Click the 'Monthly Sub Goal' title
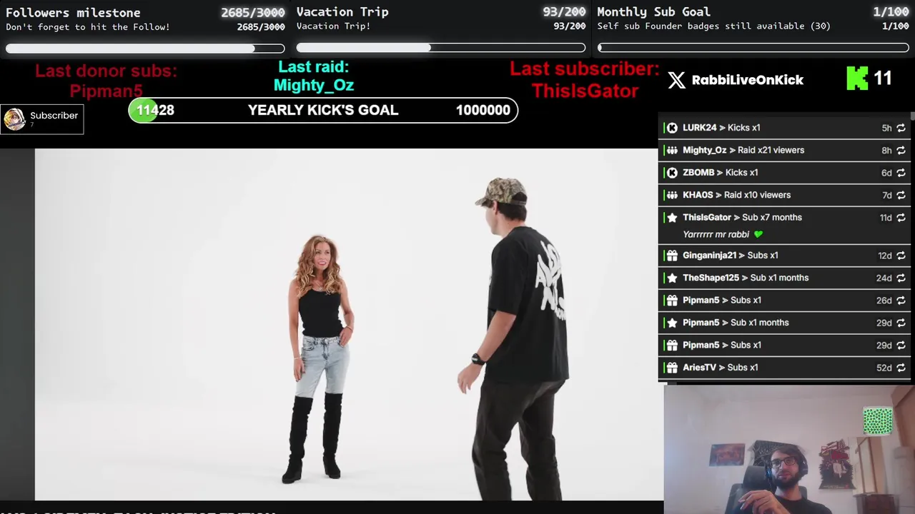Image resolution: width=915 pixels, height=514 pixels. (653, 12)
